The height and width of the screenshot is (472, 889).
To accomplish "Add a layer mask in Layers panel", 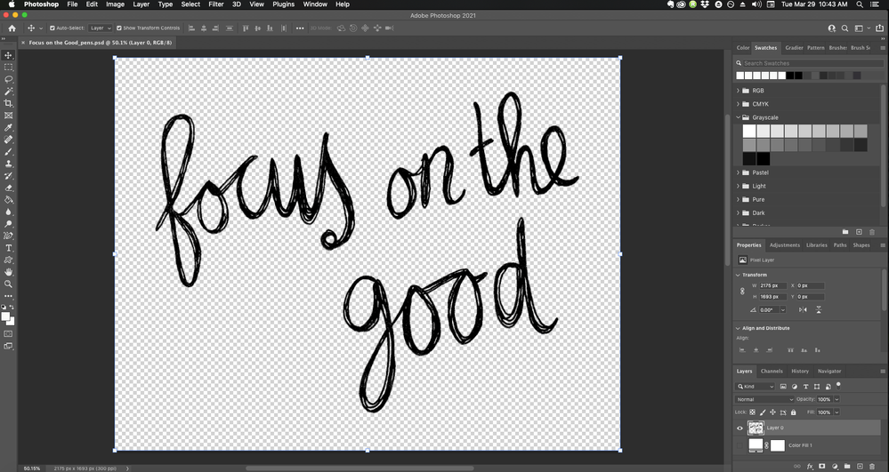I will pos(822,466).
